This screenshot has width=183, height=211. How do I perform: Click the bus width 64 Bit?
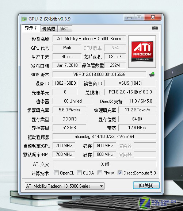coord(137,119)
